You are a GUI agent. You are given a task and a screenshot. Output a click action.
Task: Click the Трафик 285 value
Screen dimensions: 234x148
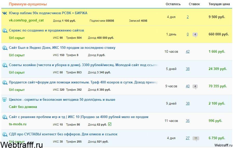click(74, 142)
